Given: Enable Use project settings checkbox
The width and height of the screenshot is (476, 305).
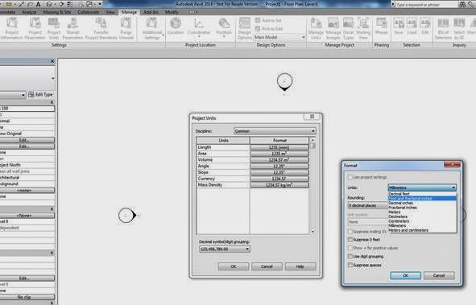Looking at the screenshot, I should pos(350,177).
